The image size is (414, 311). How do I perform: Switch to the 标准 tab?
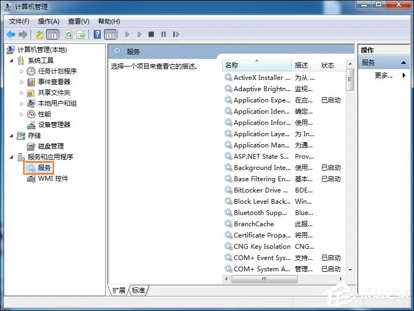[138, 291]
